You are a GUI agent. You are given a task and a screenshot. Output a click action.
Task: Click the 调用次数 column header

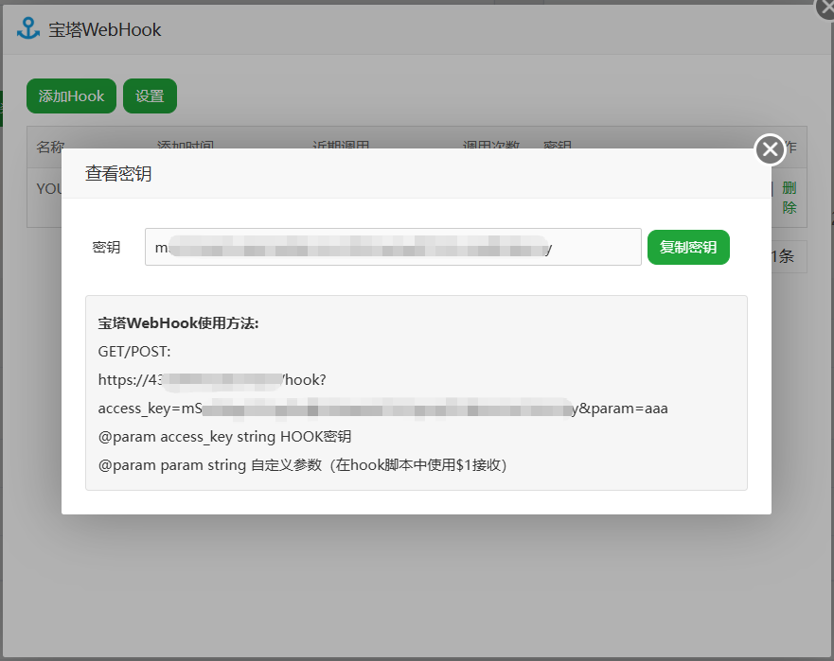point(490,145)
